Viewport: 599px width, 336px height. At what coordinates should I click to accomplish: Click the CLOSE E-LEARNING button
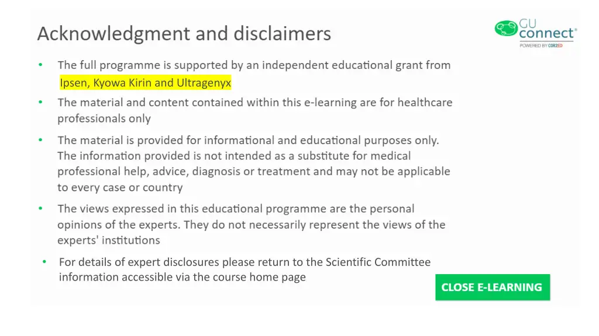coord(493,287)
